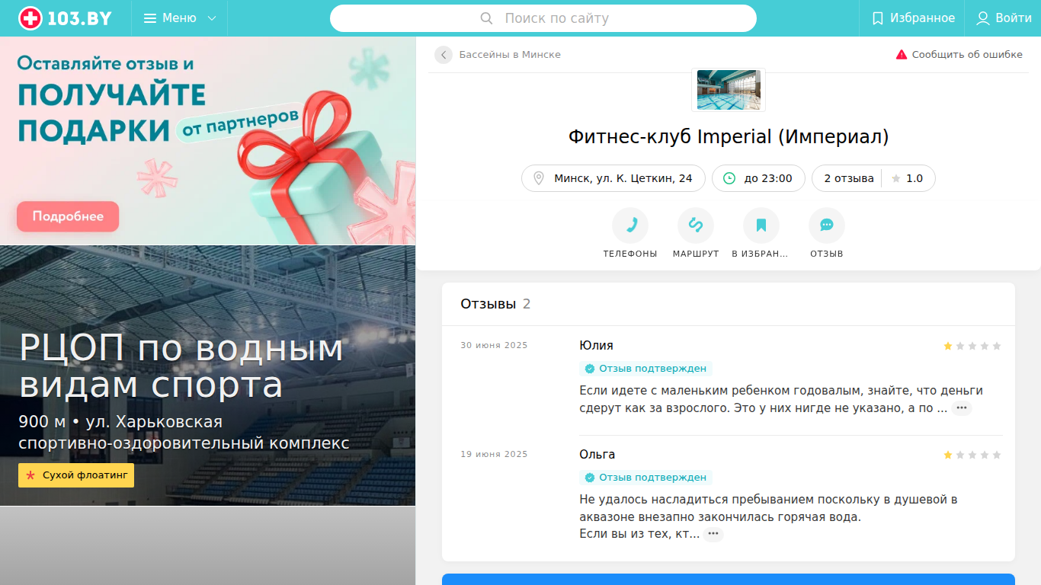Image resolution: width=1041 pixels, height=585 pixels.
Task: Expand Ольга's review with the ellipsis
Action: pos(713,534)
